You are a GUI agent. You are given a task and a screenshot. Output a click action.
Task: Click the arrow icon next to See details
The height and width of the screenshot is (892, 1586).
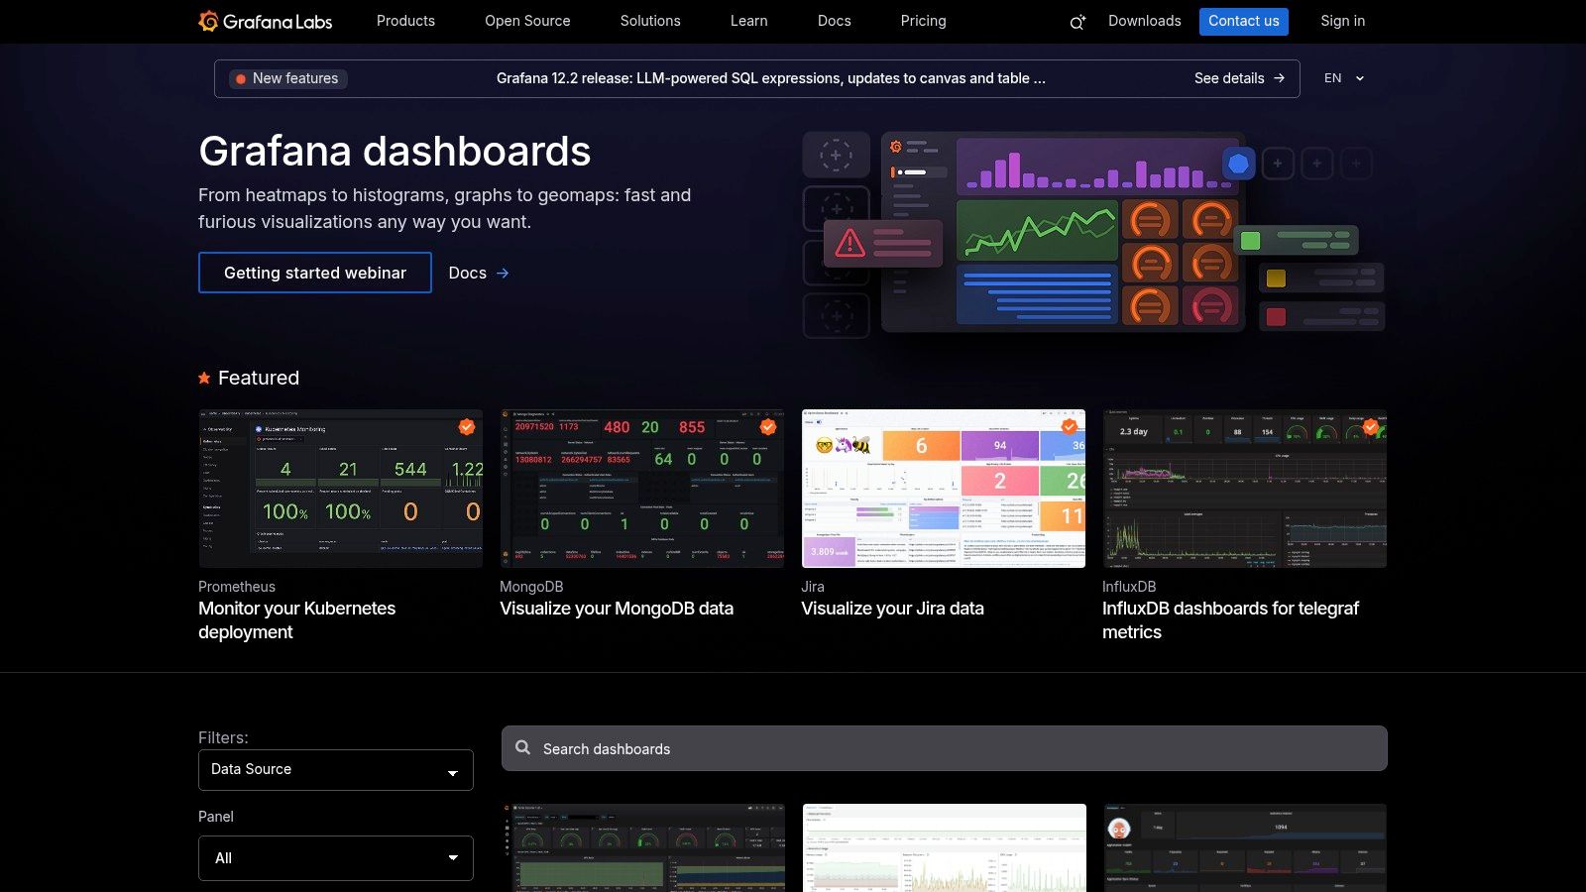tap(1280, 78)
